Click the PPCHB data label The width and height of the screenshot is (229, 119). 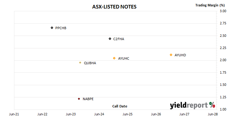pos(61,28)
